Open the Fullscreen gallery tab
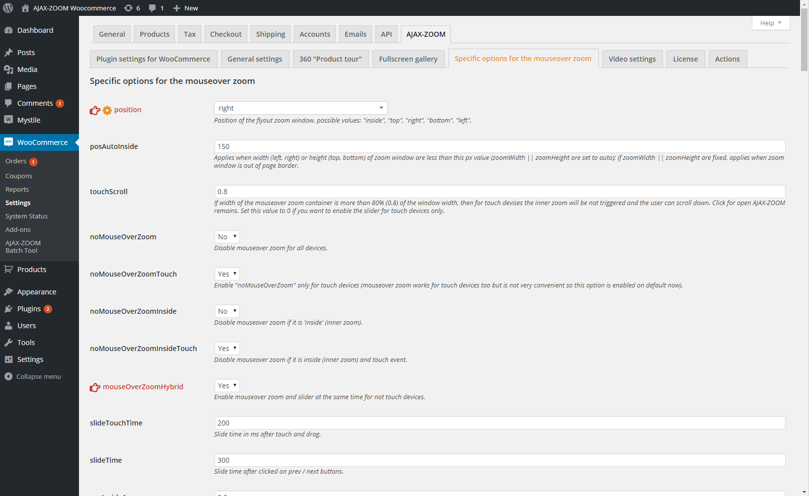809x496 pixels. [408, 59]
